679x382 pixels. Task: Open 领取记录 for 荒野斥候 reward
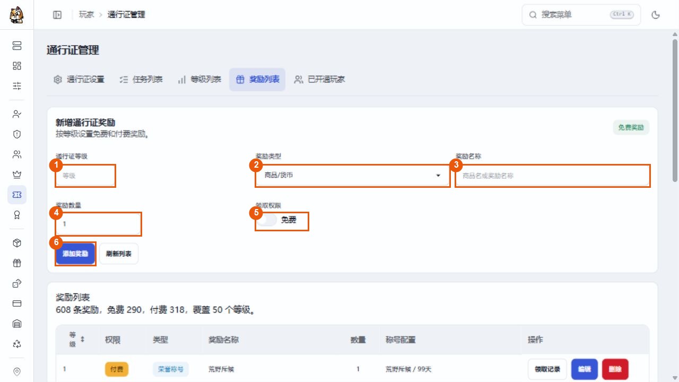tap(547, 369)
